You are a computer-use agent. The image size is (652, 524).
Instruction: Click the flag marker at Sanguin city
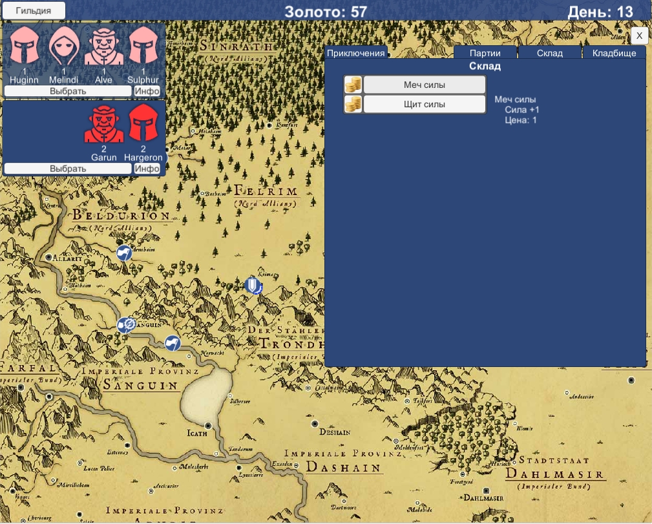pyautogui.click(x=126, y=325)
